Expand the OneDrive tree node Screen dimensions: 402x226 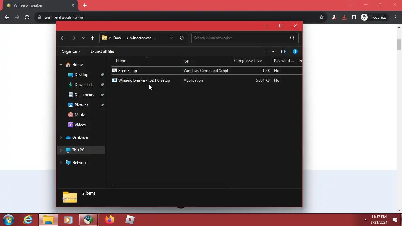(x=61, y=137)
